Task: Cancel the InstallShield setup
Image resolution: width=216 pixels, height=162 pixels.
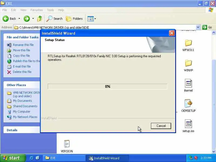Action: tap(161, 126)
